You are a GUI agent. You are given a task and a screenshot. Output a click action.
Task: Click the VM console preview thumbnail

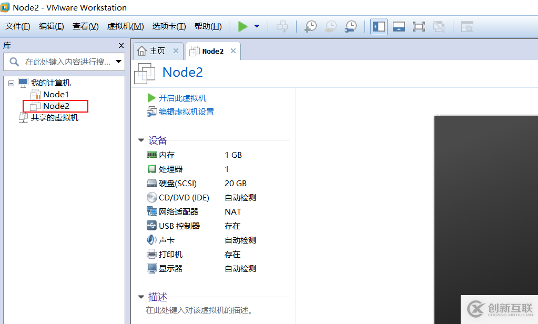click(486, 220)
